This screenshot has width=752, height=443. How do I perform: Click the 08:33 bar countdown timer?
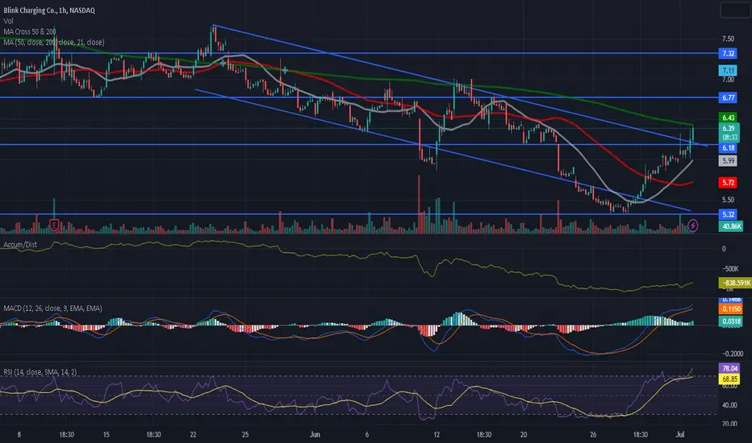coord(729,137)
